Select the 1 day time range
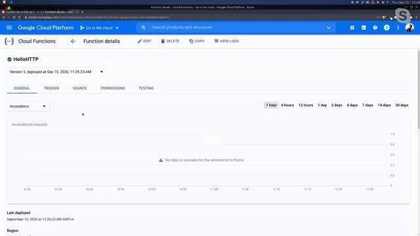The width and height of the screenshot is (420, 236). pos(322,105)
